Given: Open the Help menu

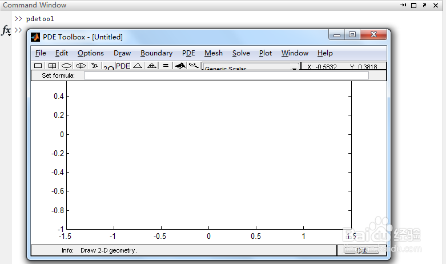Looking at the screenshot, I should 325,53.
